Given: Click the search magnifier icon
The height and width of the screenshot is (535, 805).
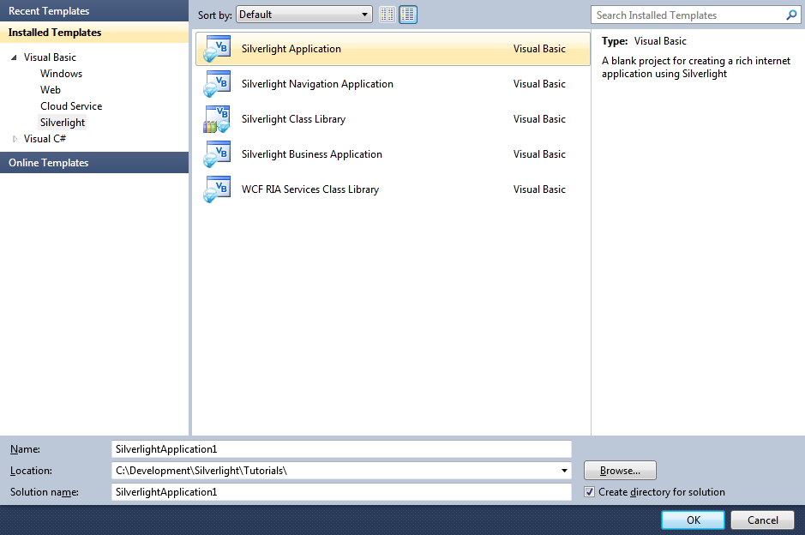Looking at the screenshot, I should pyautogui.click(x=791, y=15).
